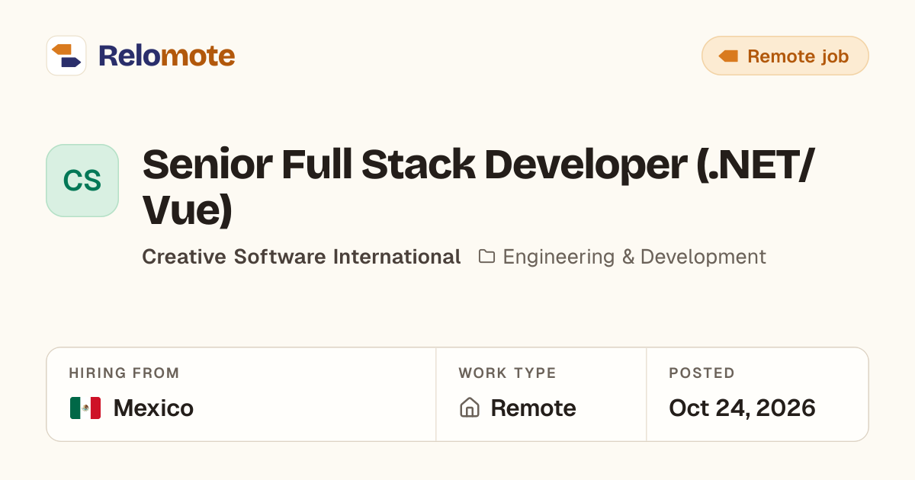Click the Oct 24, 2026 date

(x=742, y=408)
